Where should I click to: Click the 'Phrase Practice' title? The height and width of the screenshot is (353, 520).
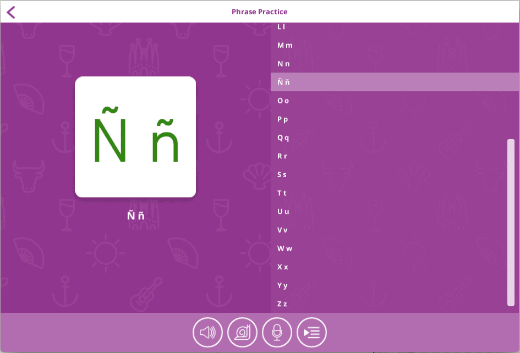pyautogui.click(x=259, y=12)
